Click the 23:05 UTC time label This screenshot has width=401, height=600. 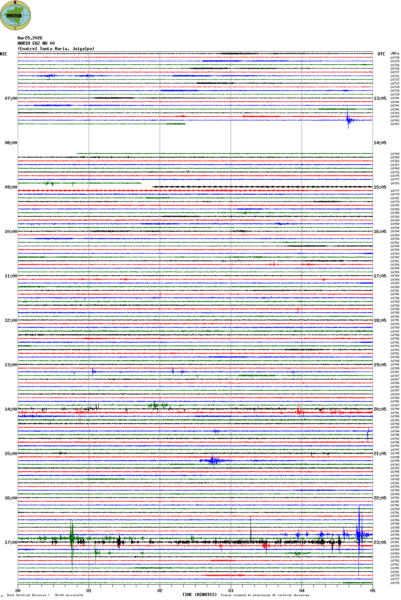[x=380, y=542]
